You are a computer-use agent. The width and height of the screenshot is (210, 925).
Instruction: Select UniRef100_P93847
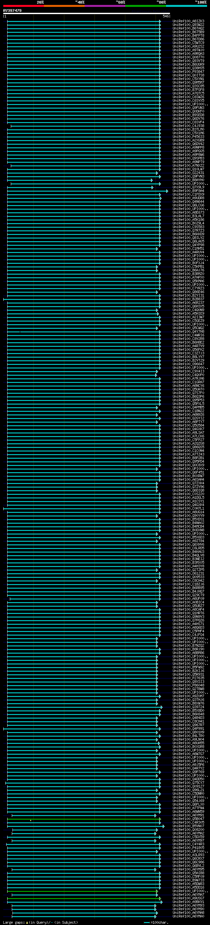click(188, 72)
